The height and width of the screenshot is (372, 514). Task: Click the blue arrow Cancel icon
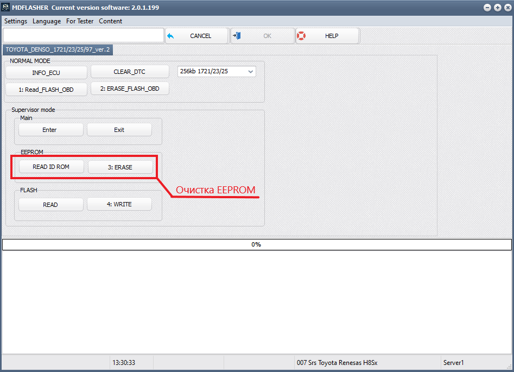pos(170,36)
